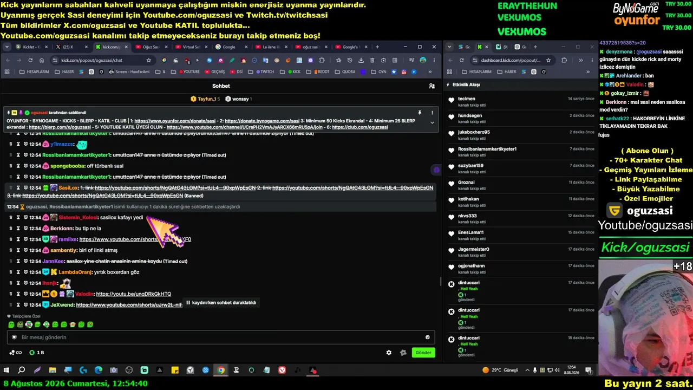
Task: Switch to the La ilahe YouTube tab
Action: pyautogui.click(x=271, y=47)
